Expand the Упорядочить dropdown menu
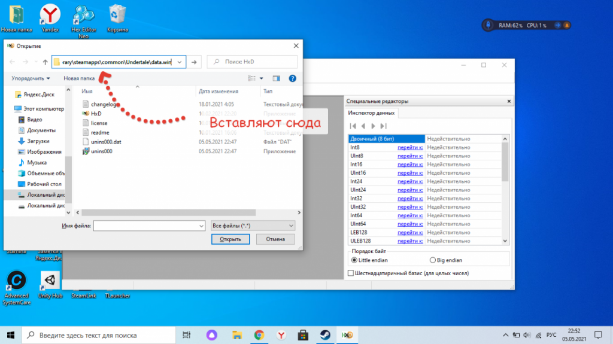The image size is (613, 344). (x=31, y=78)
